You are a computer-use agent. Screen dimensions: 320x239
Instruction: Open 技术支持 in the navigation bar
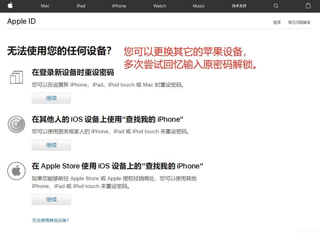tap(239, 6)
